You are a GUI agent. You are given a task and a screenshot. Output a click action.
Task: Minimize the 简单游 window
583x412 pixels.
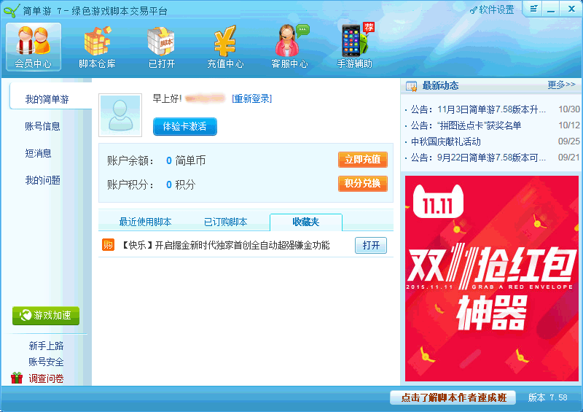tap(551, 9)
